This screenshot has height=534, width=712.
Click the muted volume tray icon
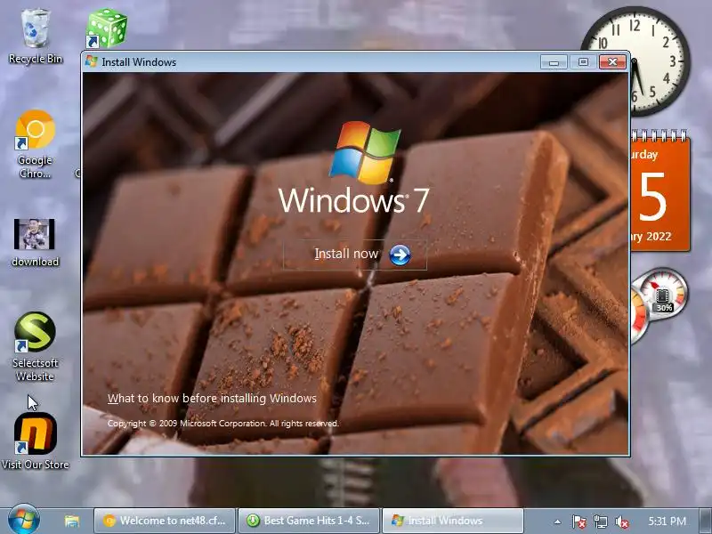pos(621,522)
